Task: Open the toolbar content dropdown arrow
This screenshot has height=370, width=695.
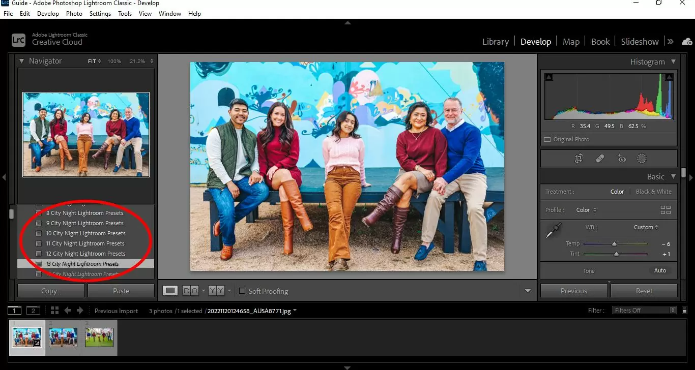Action: (x=528, y=291)
